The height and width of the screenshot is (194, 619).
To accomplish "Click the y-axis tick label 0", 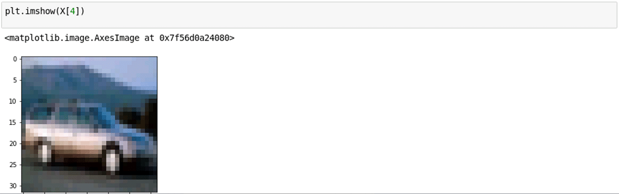I will 15,59.
